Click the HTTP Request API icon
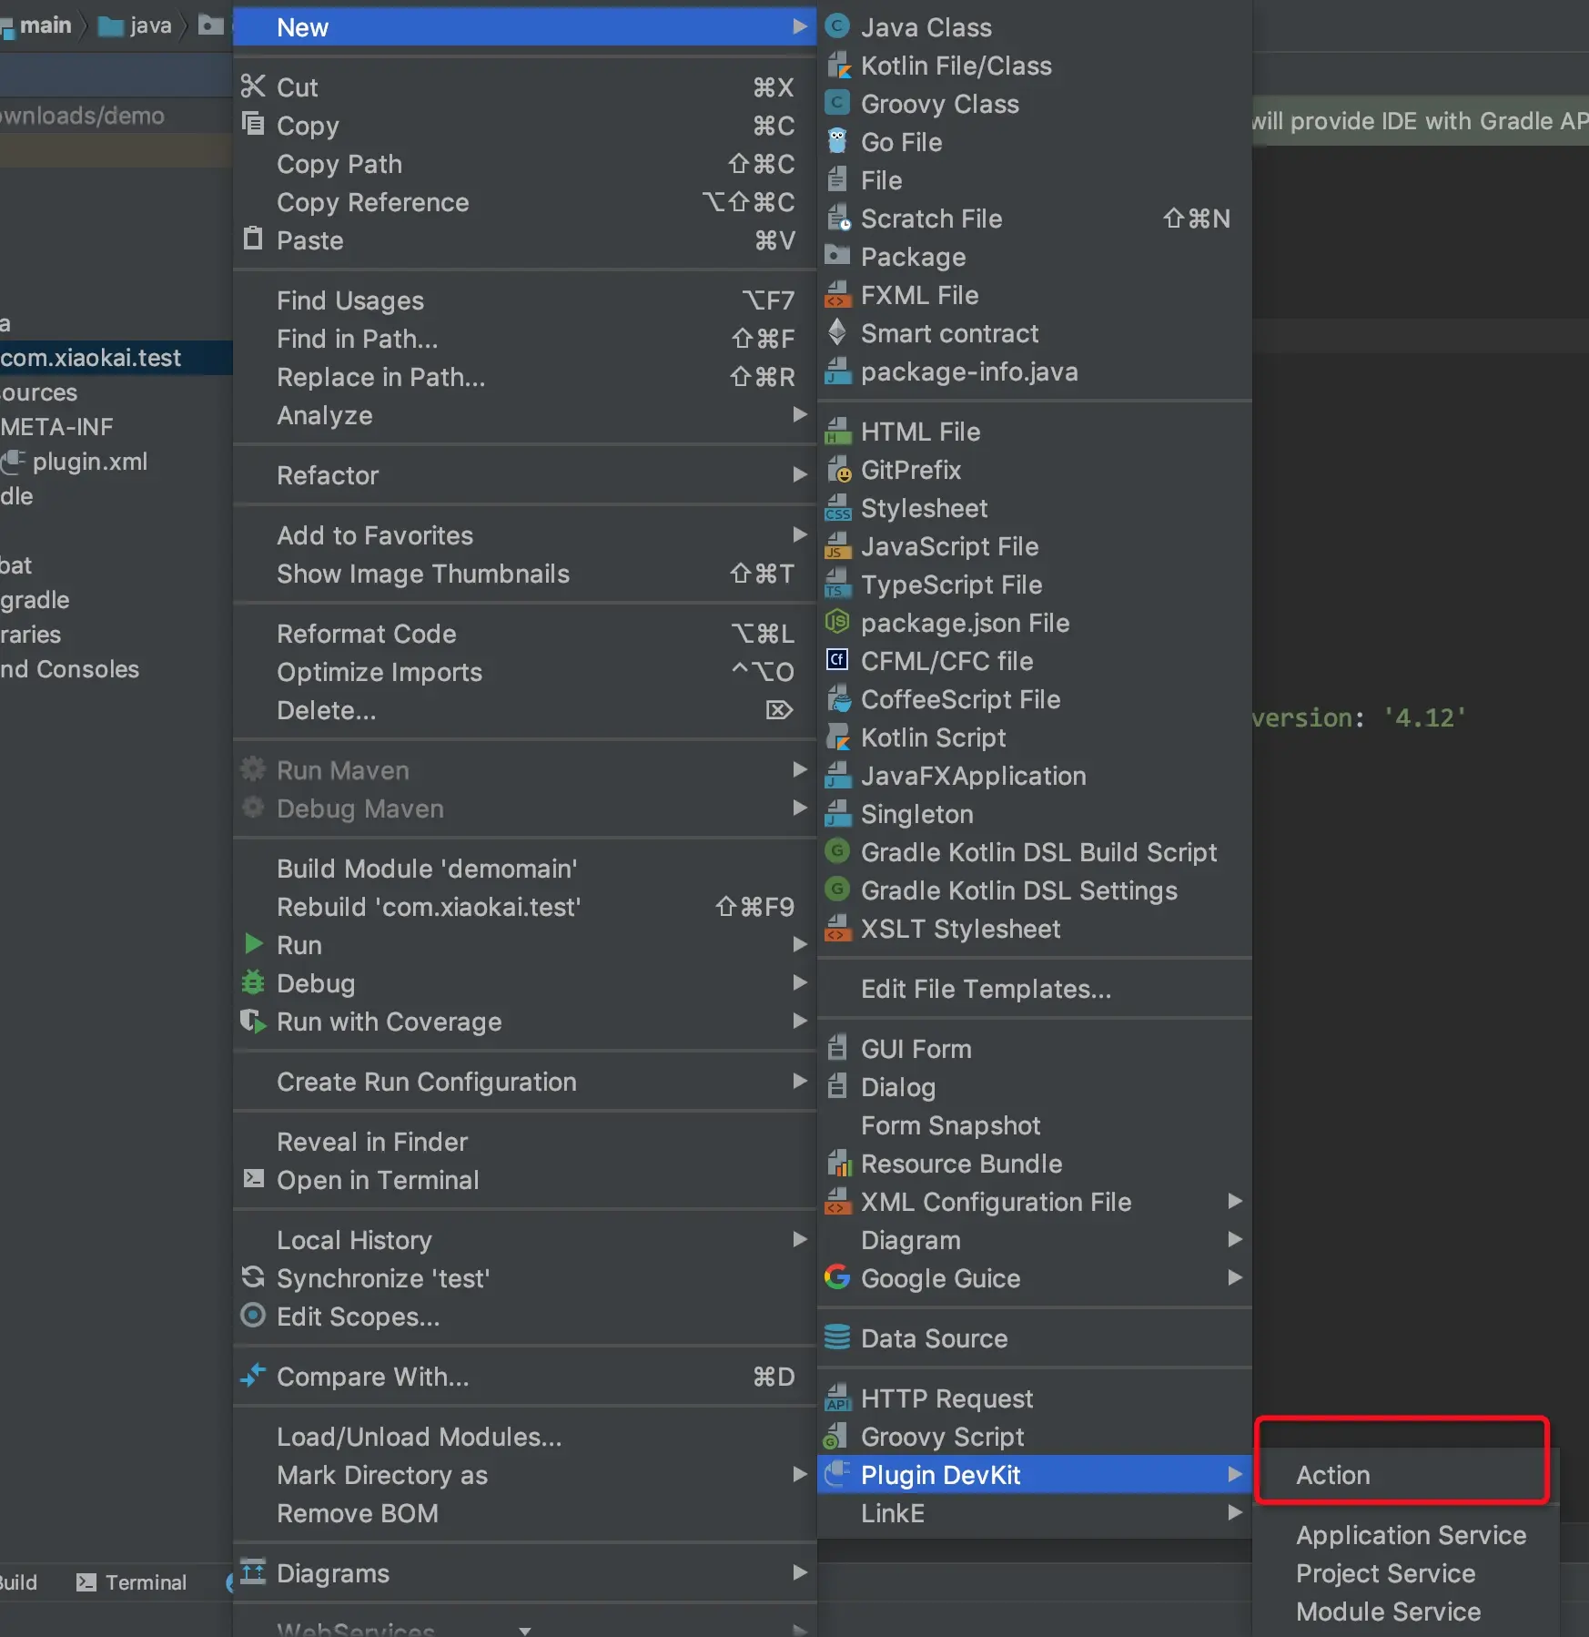This screenshot has height=1637, width=1589. 837,1398
